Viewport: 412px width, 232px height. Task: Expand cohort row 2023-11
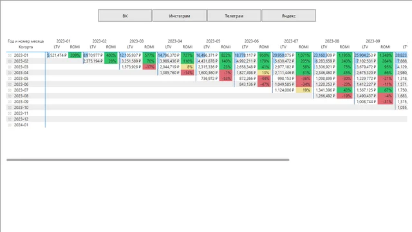click(x=10, y=113)
